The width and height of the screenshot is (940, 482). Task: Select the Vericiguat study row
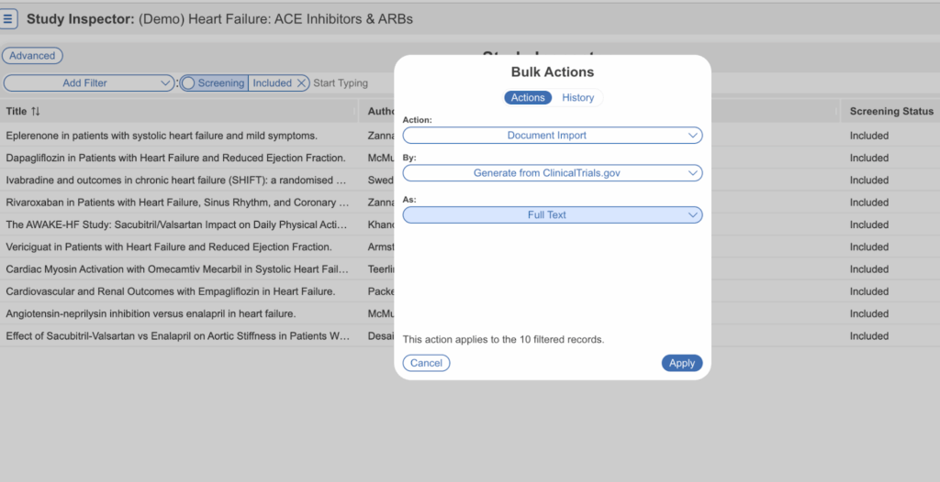[x=168, y=246]
